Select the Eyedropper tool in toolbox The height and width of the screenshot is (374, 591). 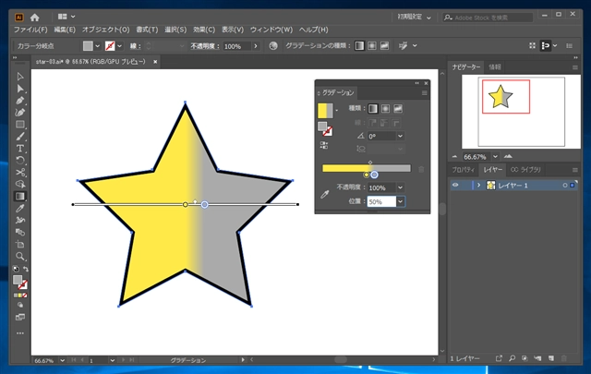pyautogui.click(x=20, y=208)
